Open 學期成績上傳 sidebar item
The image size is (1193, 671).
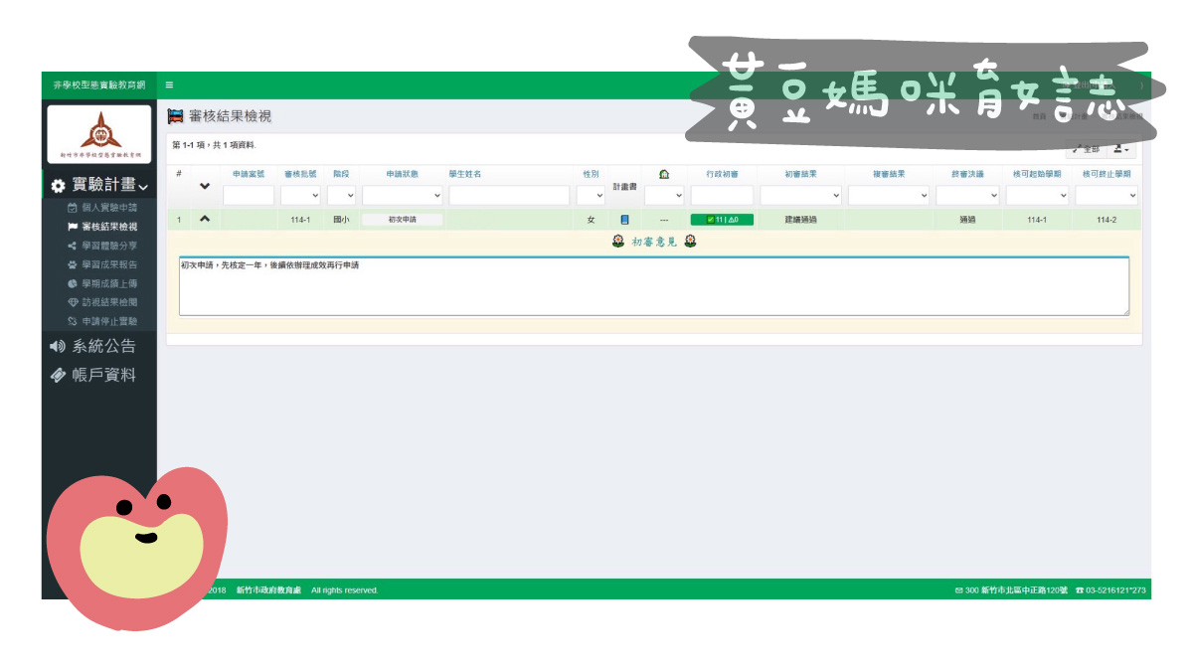pyautogui.click(x=101, y=283)
